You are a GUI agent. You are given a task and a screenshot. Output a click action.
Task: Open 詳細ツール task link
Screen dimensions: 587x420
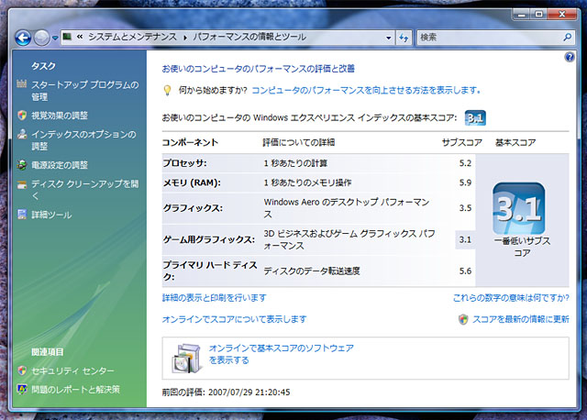tap(51, 215)
